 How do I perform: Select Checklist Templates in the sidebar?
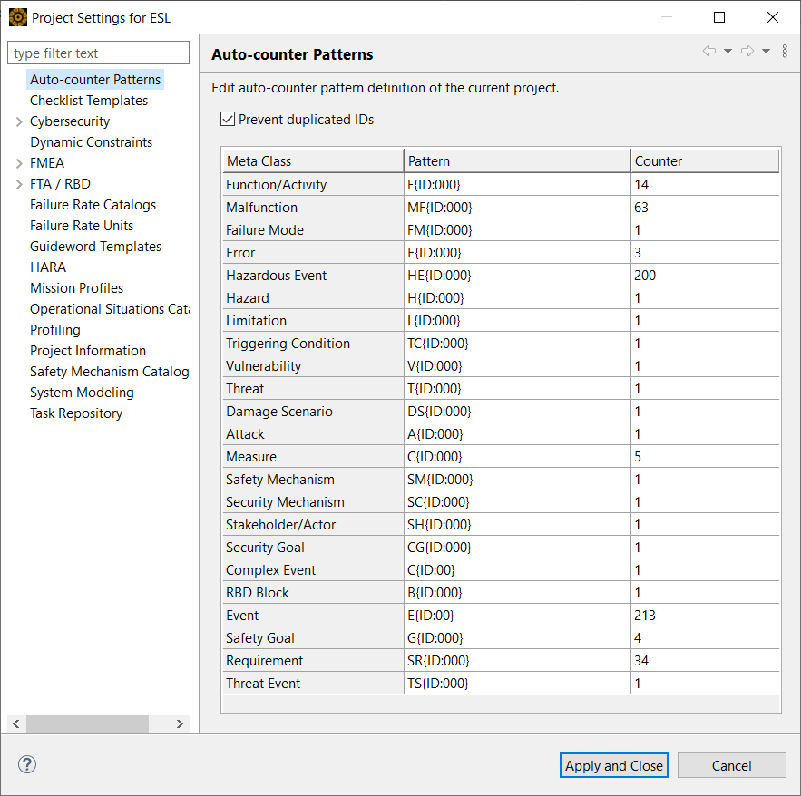(x=89, y=101)
